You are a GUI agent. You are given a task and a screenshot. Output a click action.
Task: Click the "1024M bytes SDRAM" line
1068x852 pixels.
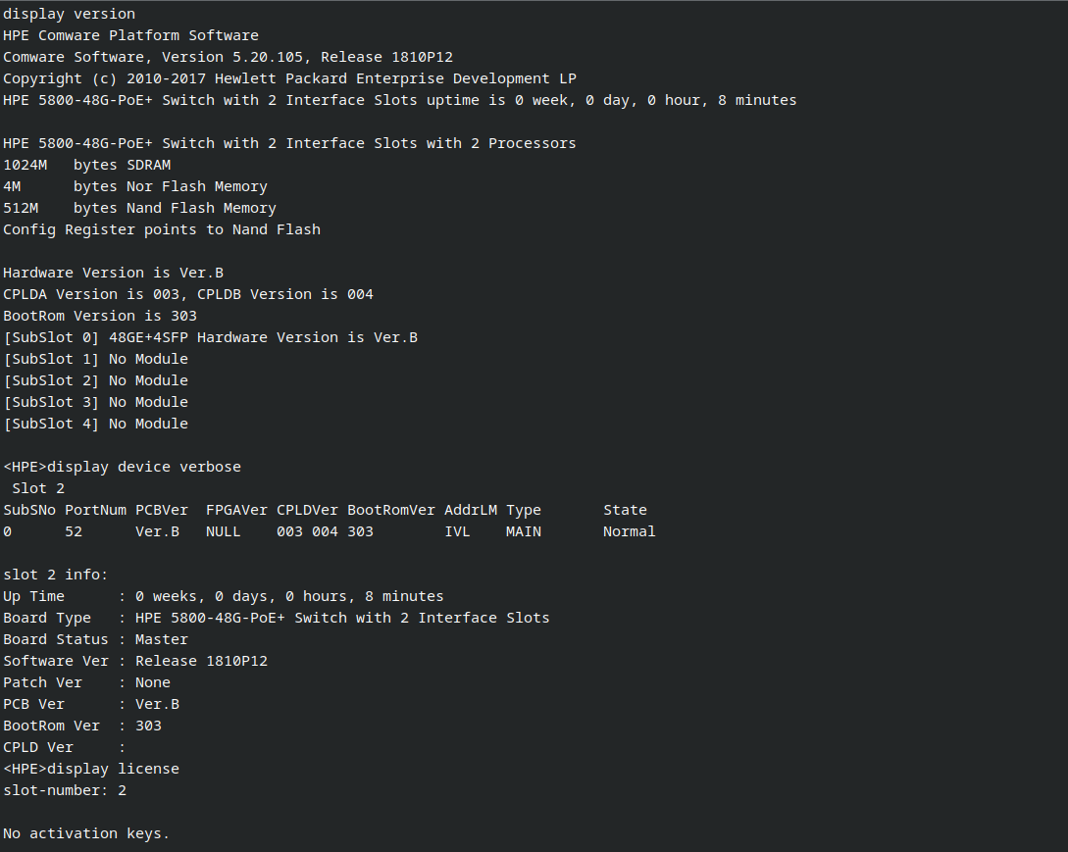[86, 165]
